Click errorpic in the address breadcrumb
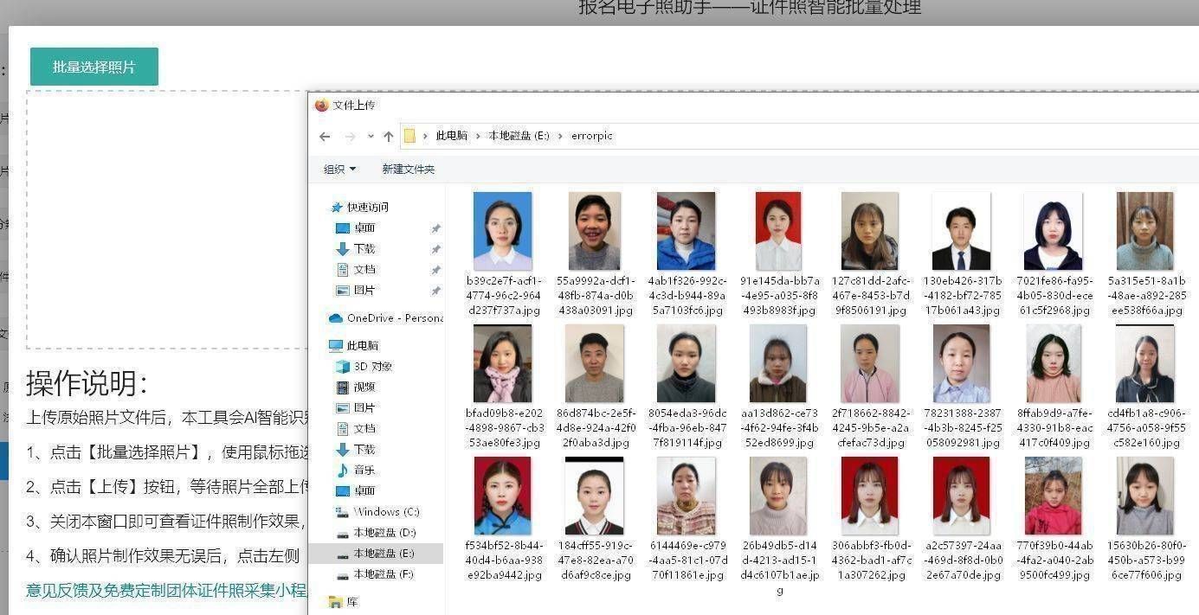 [594, 136]
